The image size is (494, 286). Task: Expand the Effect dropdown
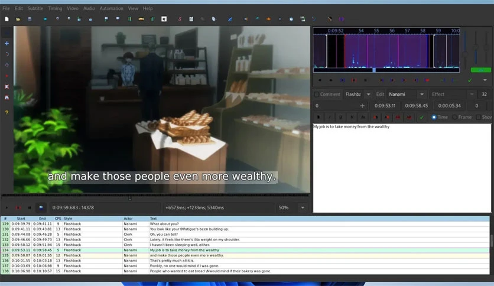click(x=472, y=94)
